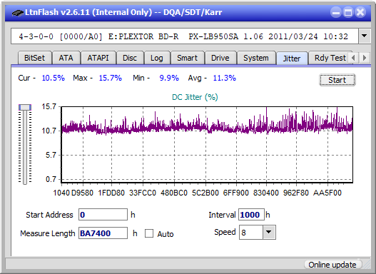
Task: Enable the Auto checkbox
Action: [x=149, y=233]
